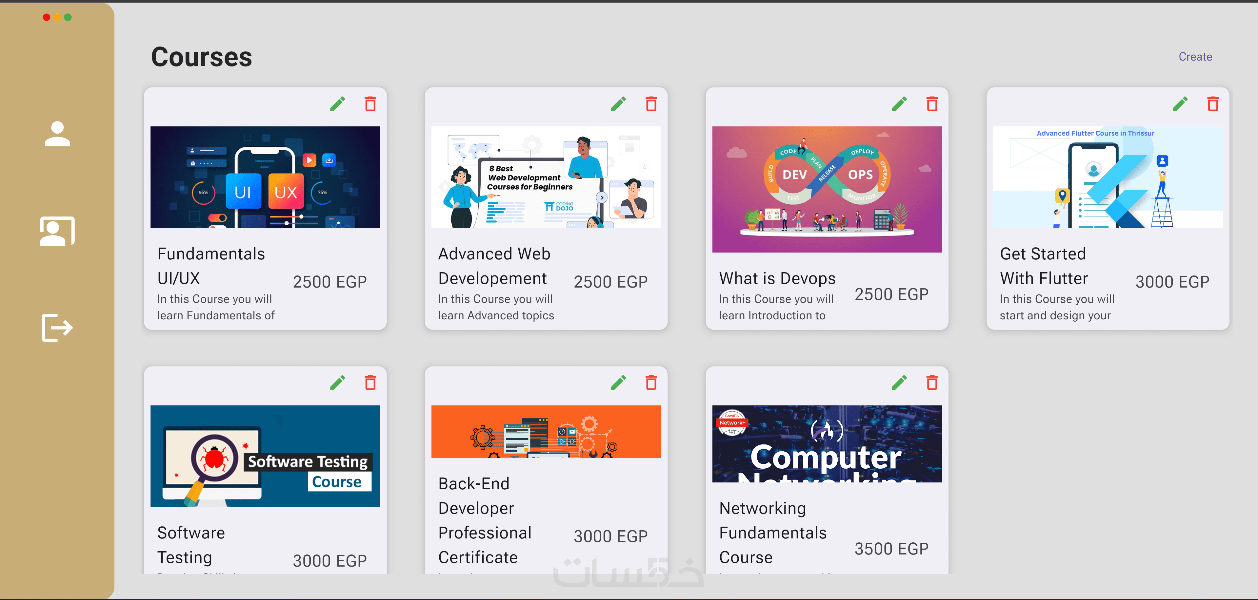Click the Create link
The height and width of the screenshot is (600, 1258).
pos(1195,57)
